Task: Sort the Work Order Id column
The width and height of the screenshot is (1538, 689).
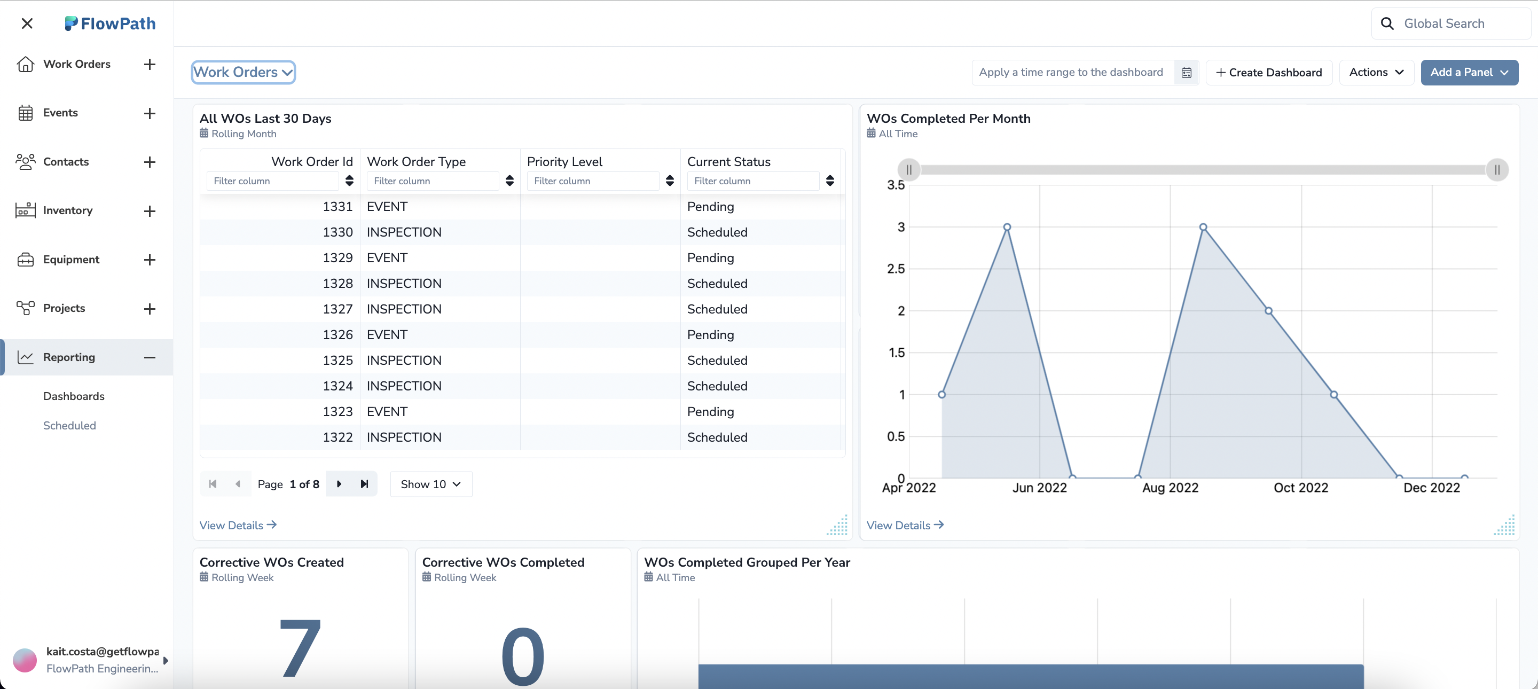Action: click(349, 181)
